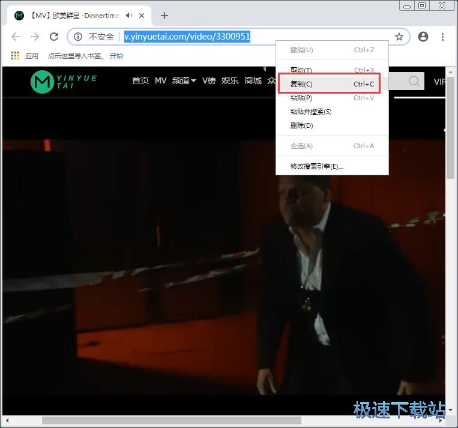Go to 首页 in site navigation

click(140, 80)
